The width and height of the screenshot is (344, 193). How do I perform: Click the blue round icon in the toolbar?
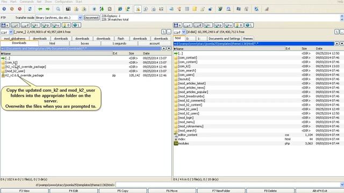point(4,9)
